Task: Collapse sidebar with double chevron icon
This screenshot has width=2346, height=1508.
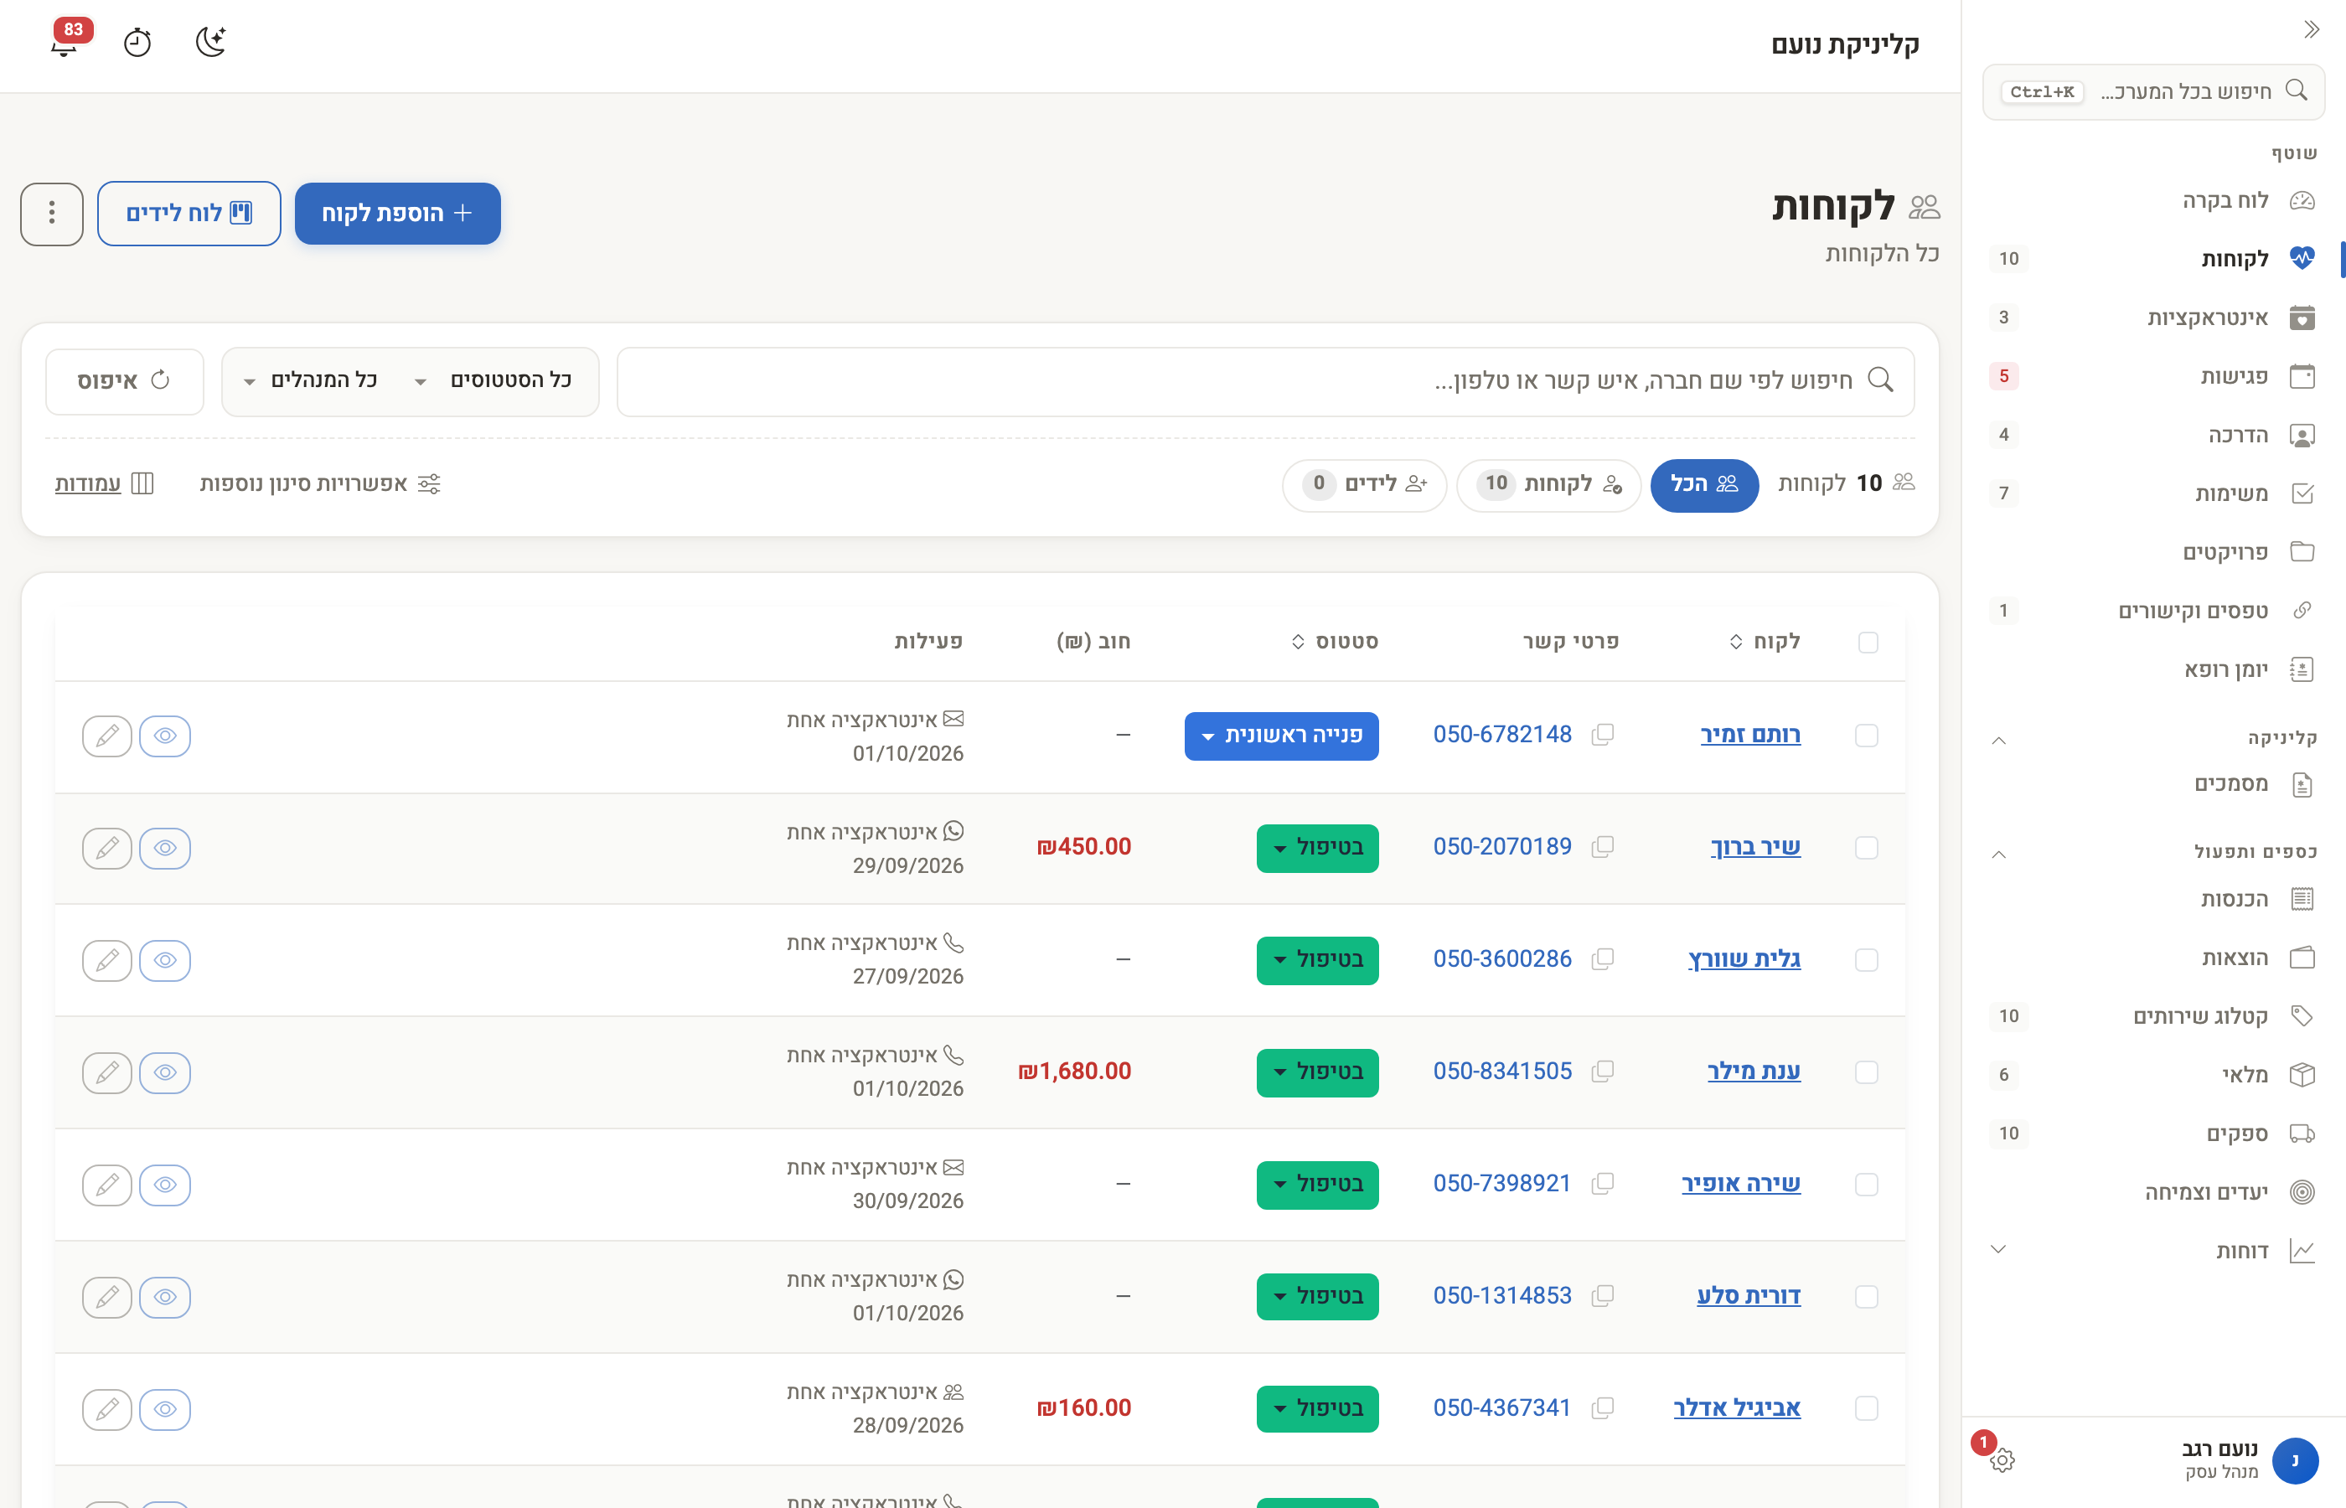Action: coord(2311,29)
